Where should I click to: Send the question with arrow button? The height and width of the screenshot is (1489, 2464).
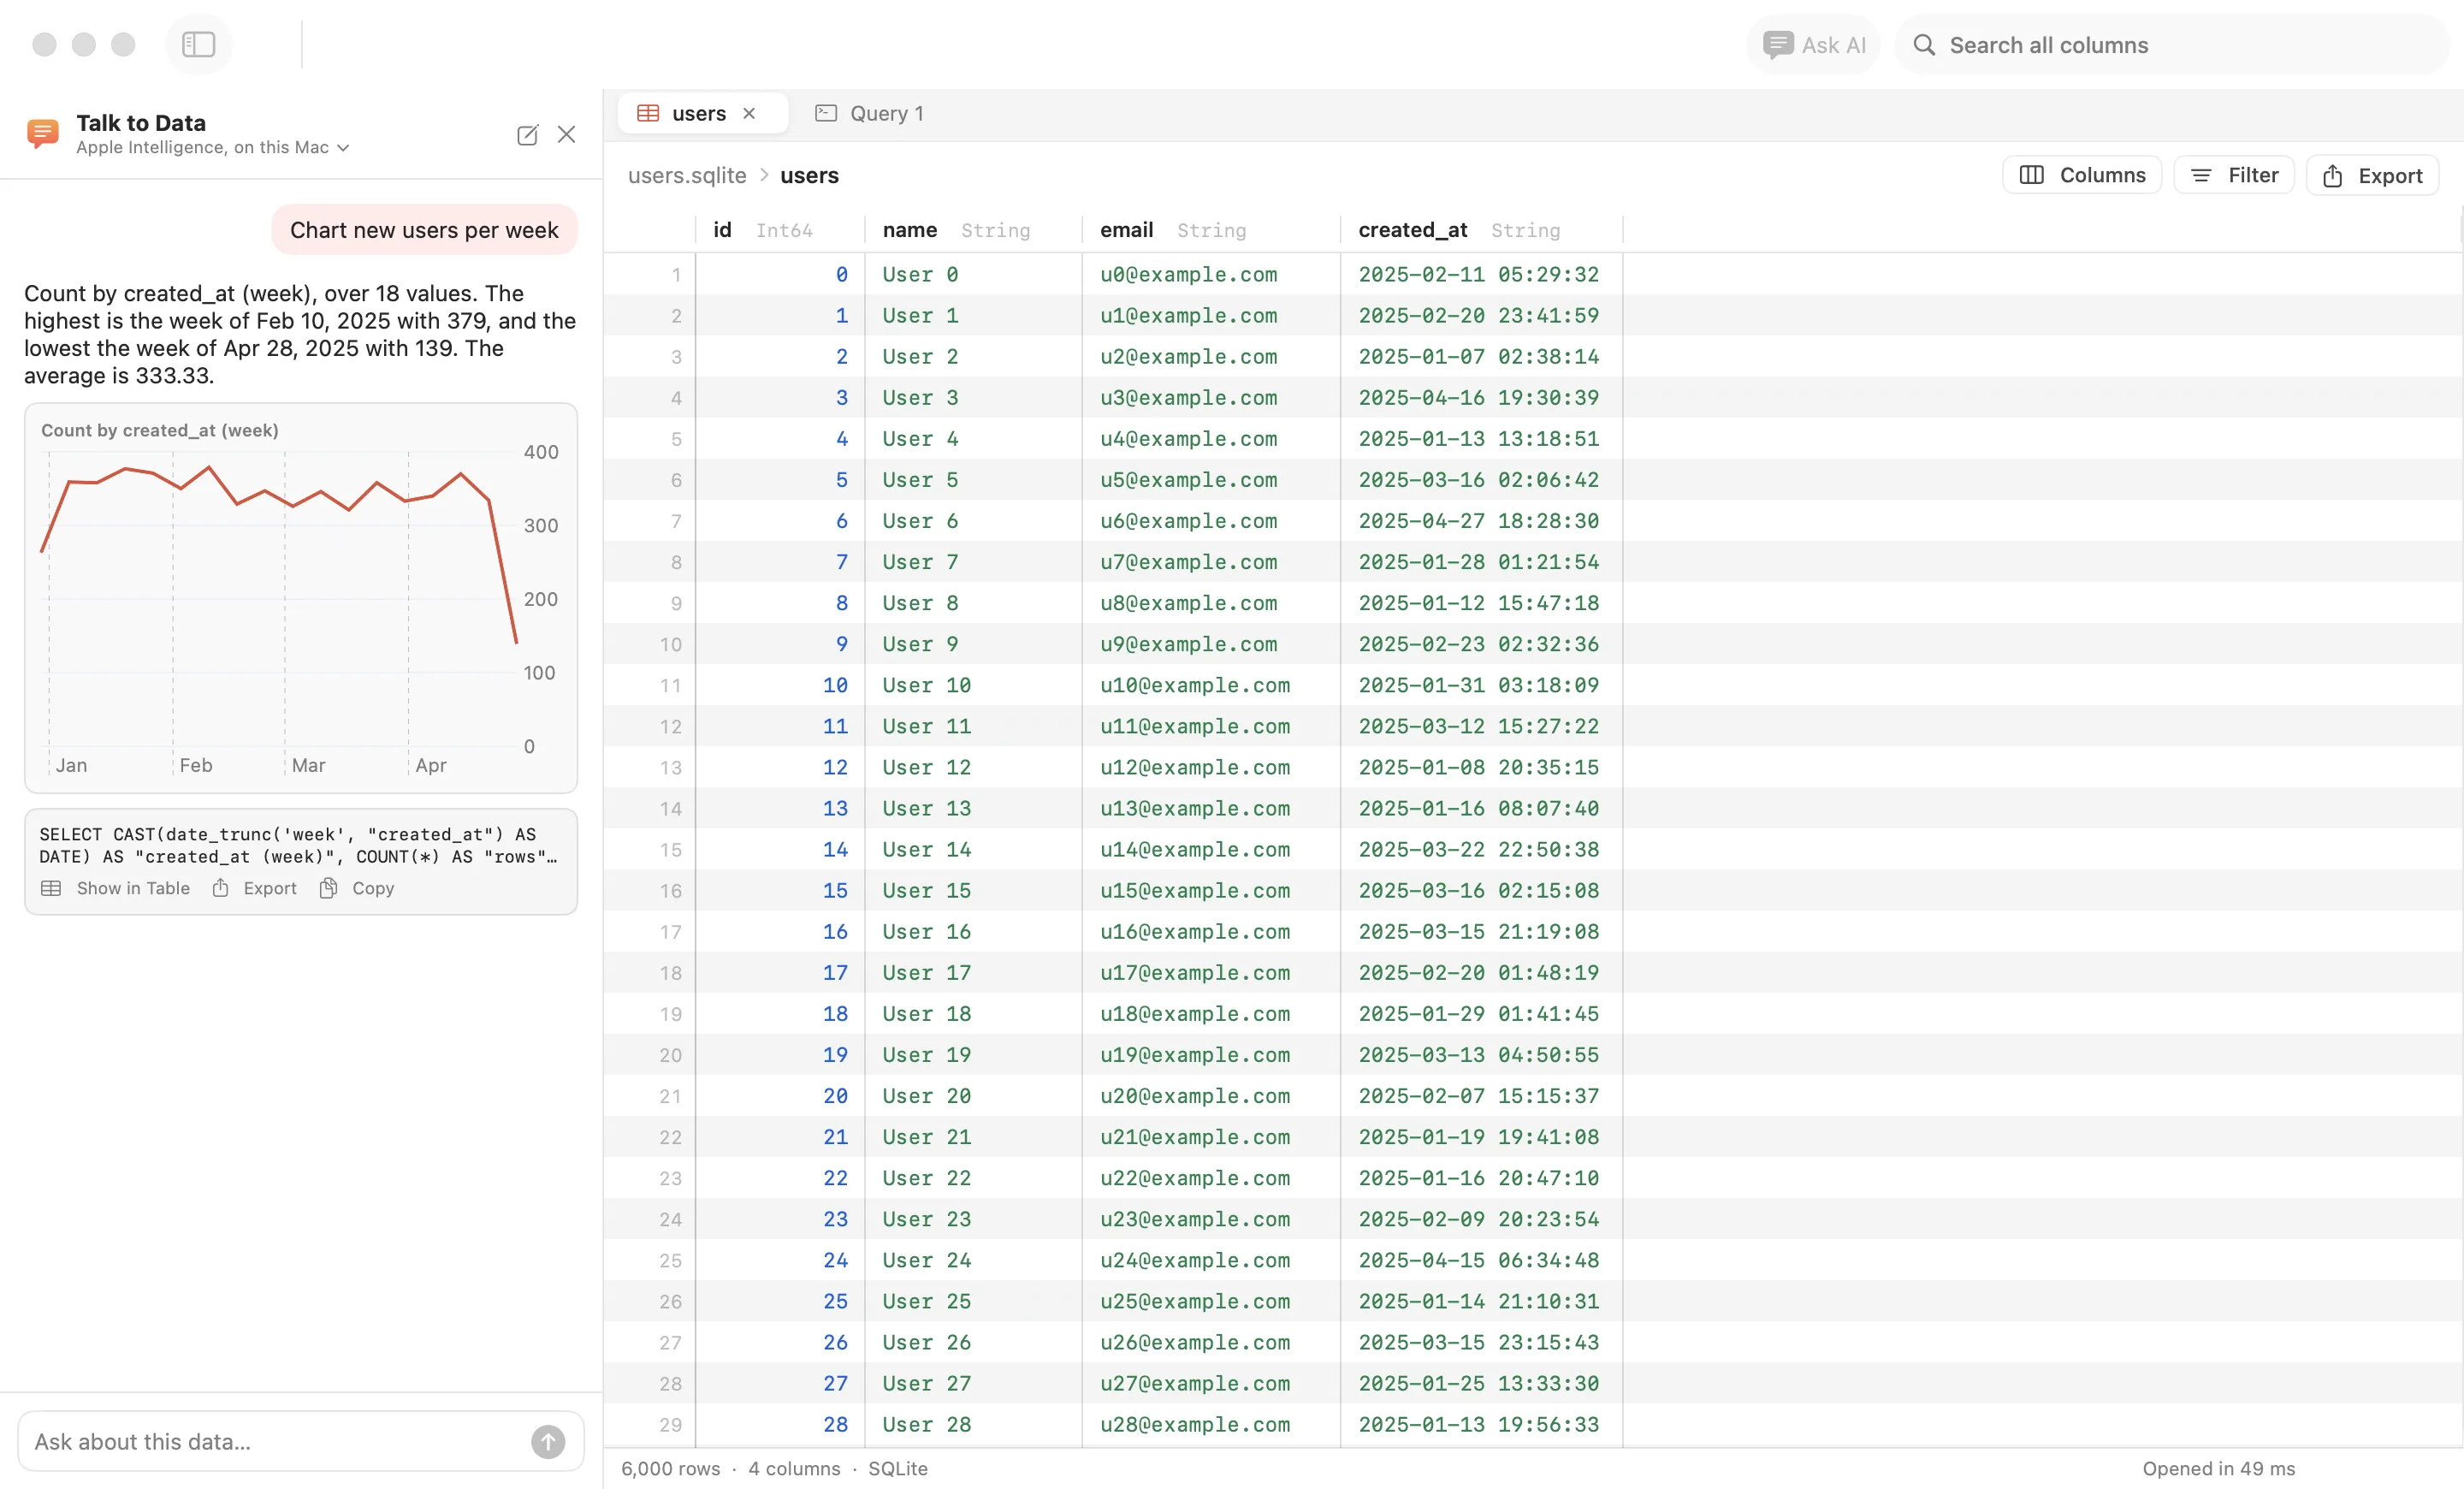point(548,1441)
